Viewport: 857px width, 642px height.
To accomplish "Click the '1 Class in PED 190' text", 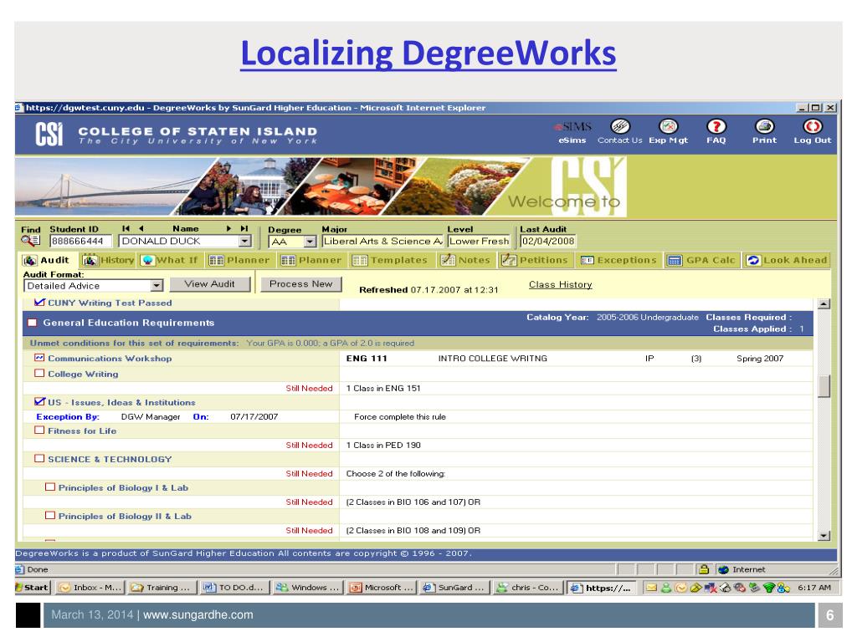I will (383, 445).
